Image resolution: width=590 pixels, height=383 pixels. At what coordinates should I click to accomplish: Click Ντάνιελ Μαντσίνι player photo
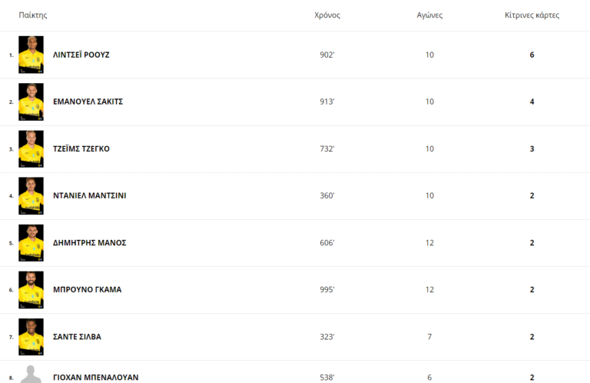coord(31,195)
